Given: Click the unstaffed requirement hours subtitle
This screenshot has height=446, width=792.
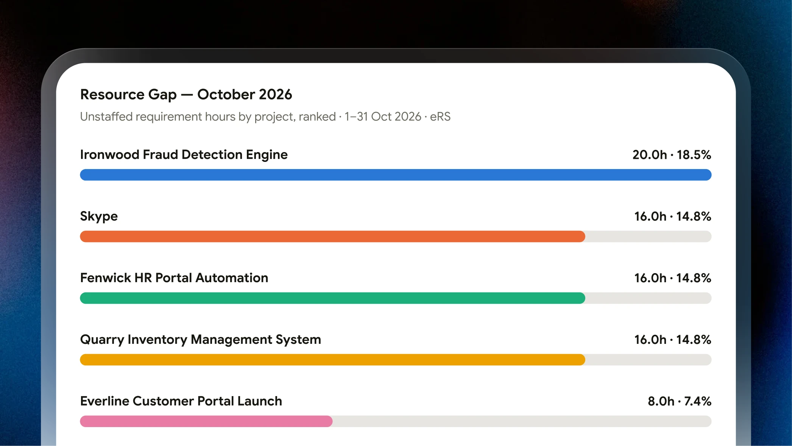Looking at the screenshot, I should click(x=265, y=117).
